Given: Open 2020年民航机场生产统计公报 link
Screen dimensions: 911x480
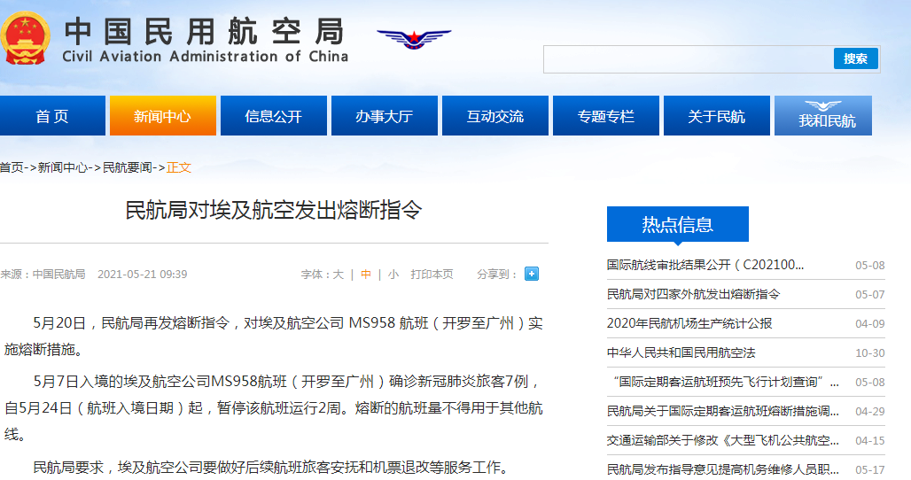Looking at the screenshot, I should [x=689, y=323].
